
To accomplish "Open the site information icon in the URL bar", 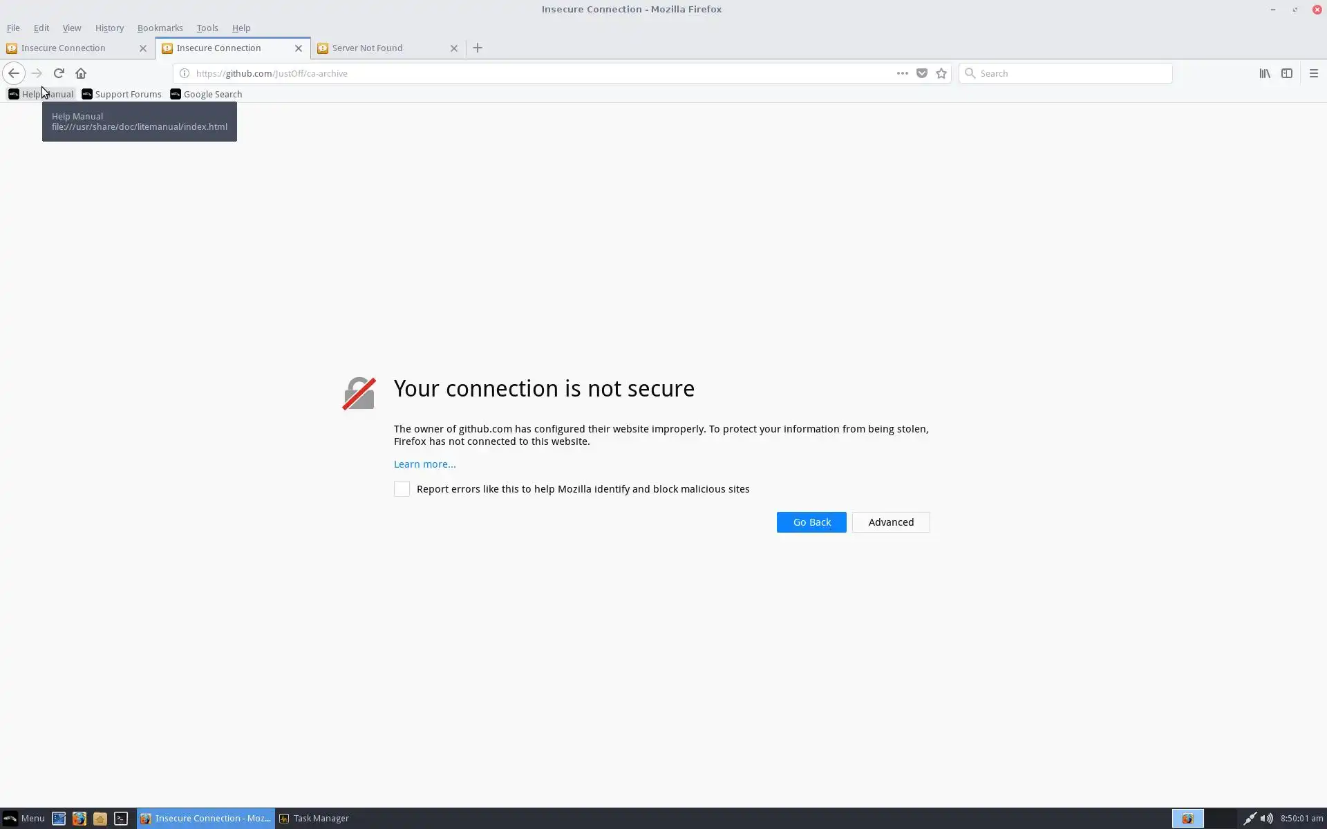I will pos(185,73).
